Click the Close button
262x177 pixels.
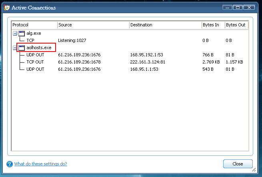238,164
